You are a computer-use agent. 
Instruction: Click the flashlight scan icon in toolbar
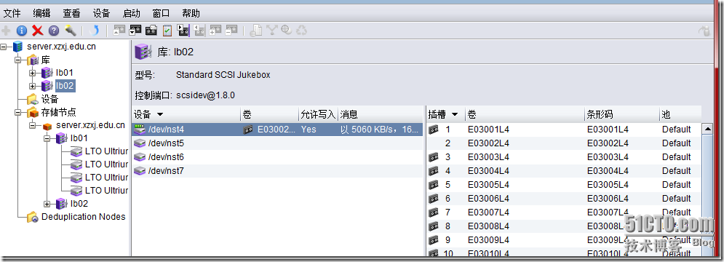click(70, 31)
